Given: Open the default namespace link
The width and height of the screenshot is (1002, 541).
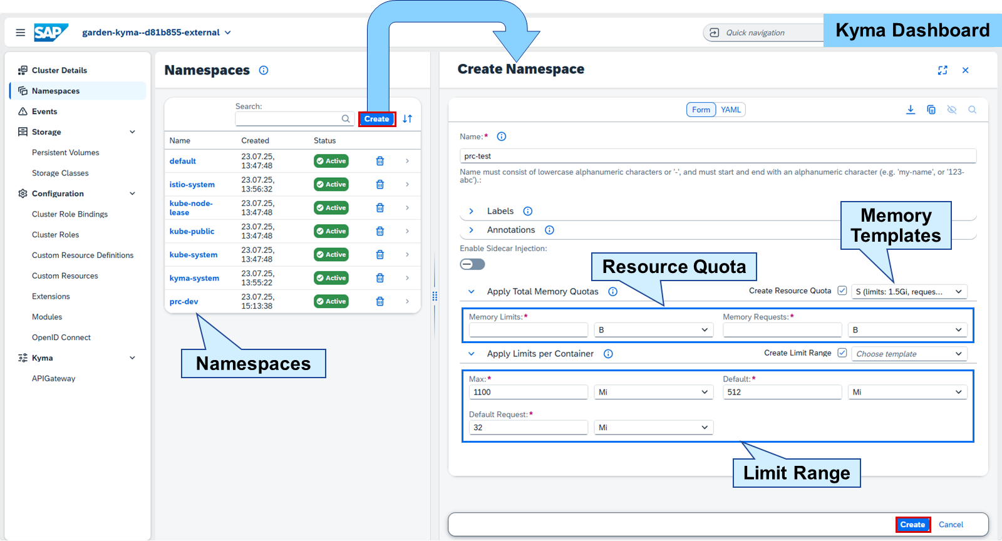Looking at the screenshot, I should 182,161.
